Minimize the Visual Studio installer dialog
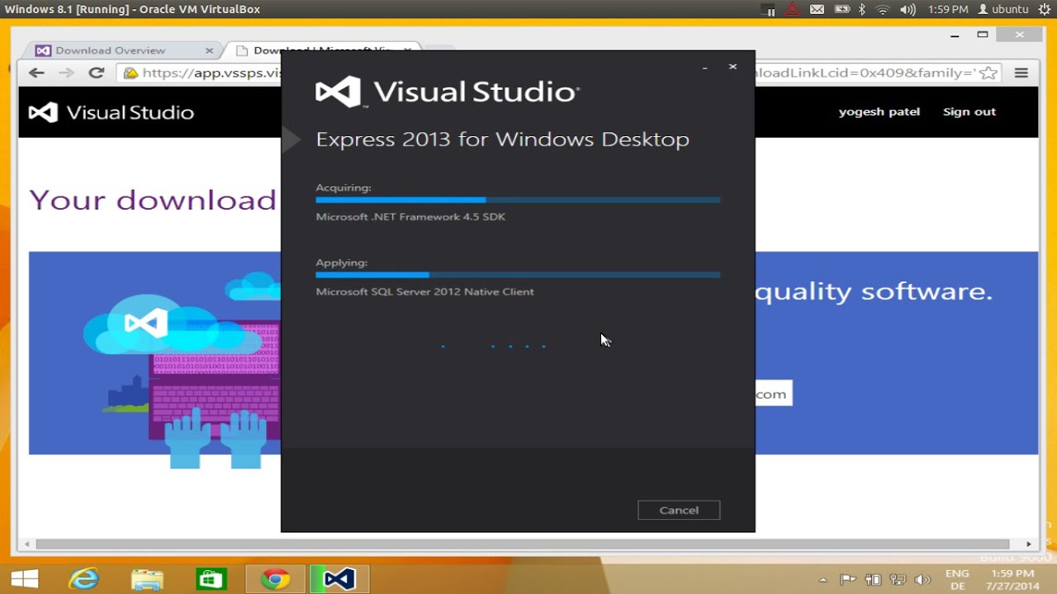 pyautogui.click(x=704, y=67)
